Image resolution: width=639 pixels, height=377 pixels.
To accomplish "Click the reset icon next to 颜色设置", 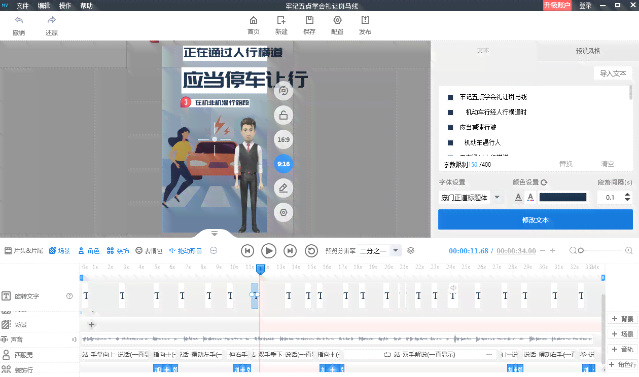I will tap(544, 182).
